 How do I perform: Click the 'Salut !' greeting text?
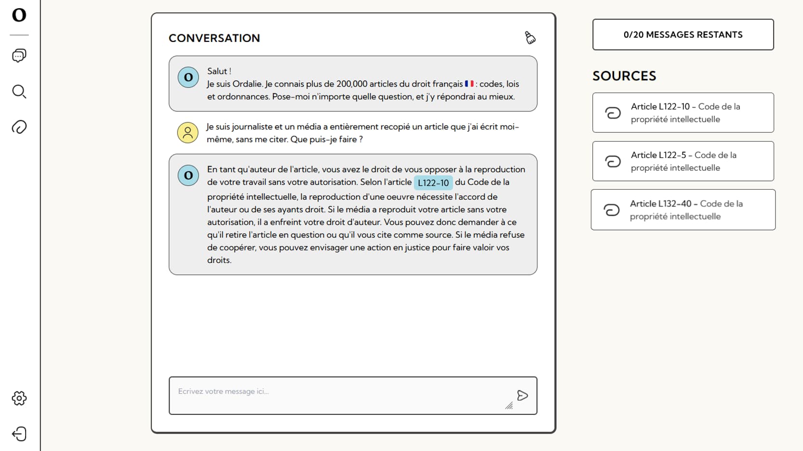219,71
